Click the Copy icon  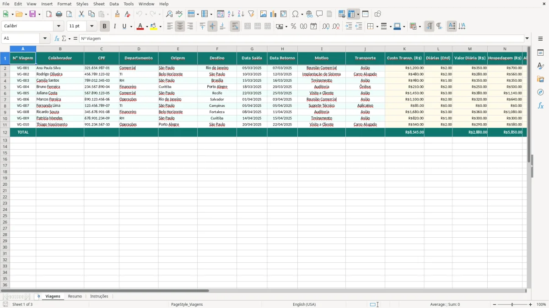(x=91, y=14)
